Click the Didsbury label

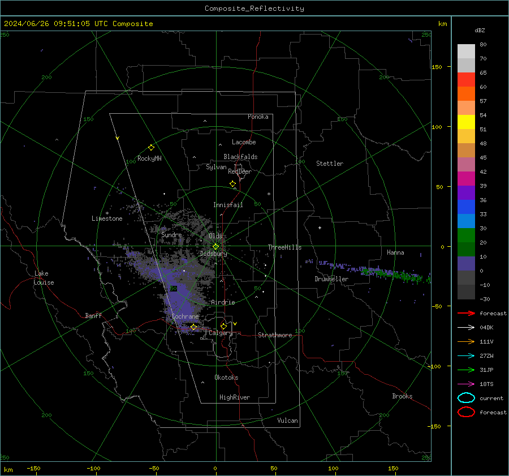pos(213,254)
